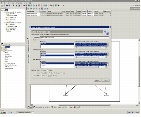Click the Internet Explorer quick launch icon
Viewport: 141px width, 117px height.
[x=11, y=112]
